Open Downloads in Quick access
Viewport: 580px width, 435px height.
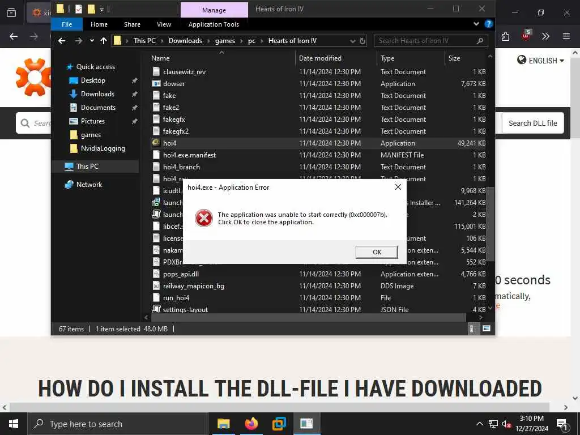97,94
